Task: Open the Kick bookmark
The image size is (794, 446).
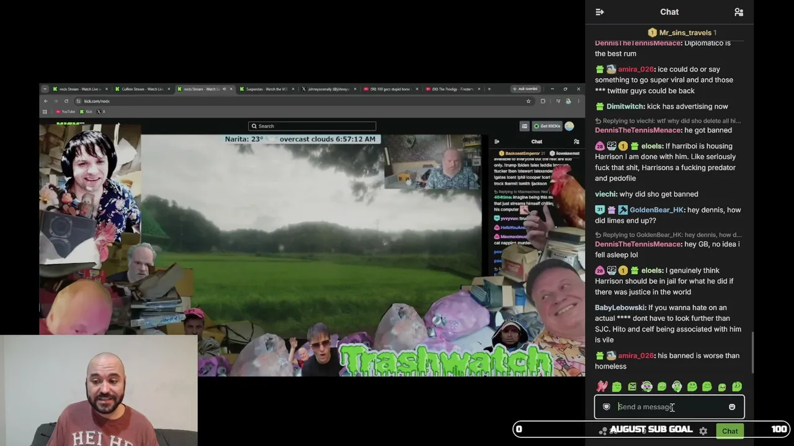Action: 86,111
